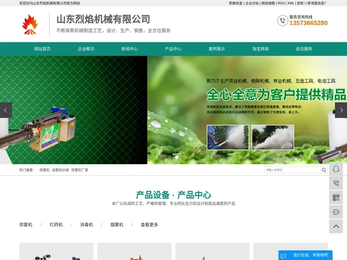
Task: Click hotline number 13573665280
Action: tap(308, 23)
